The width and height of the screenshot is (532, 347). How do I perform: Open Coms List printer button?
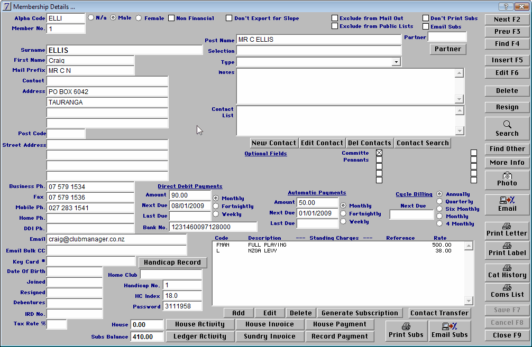pos(507,292)
